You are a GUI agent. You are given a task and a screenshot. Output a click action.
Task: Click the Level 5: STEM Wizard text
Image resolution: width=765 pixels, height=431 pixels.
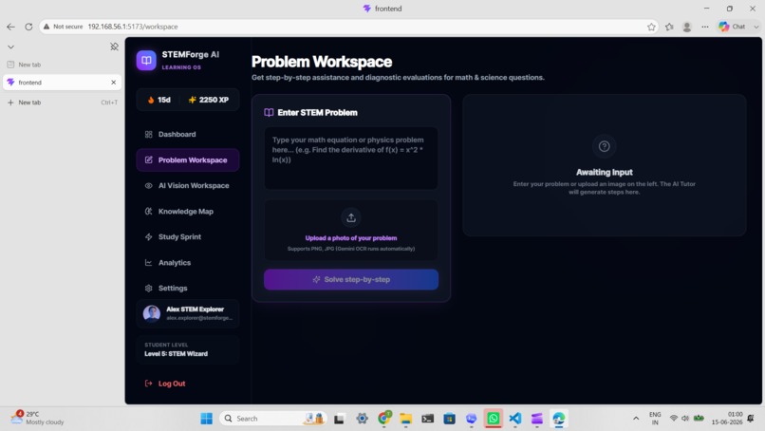point(176,354)
